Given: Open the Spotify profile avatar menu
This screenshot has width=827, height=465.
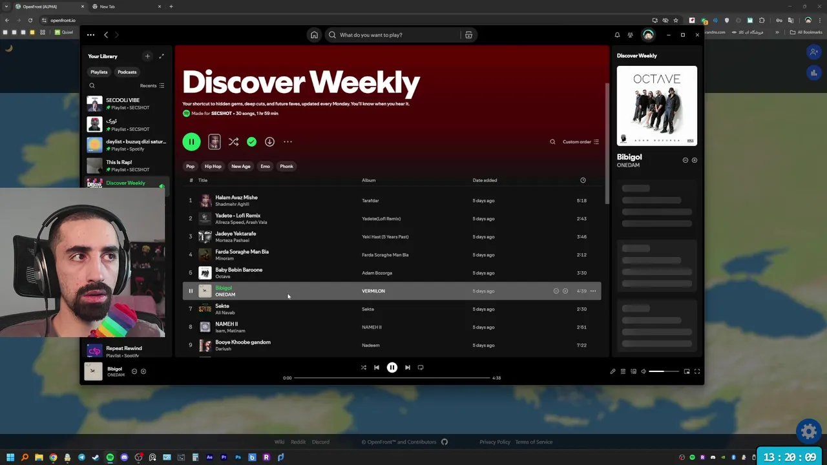Looking at the screenshot, I should (648, 35).
